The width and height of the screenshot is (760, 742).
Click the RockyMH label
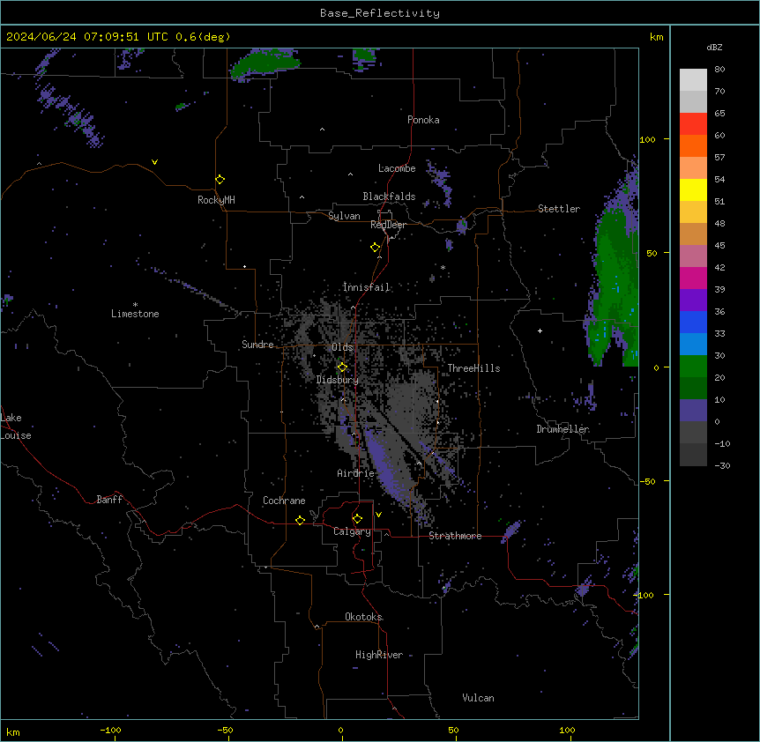(x=216, y=200)
